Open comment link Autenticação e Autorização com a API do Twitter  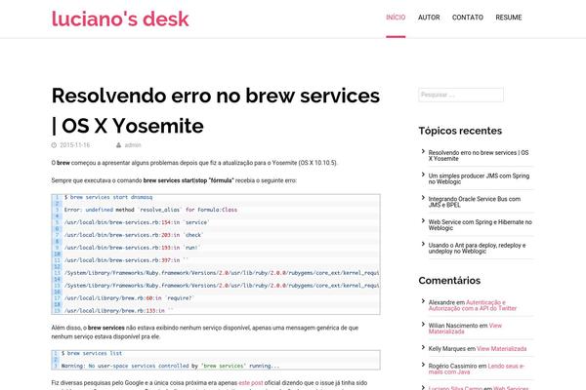pyautogui.click(x=473, y=305)
